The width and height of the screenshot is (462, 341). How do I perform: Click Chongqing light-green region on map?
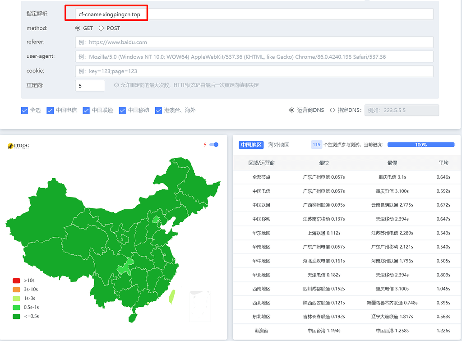point(125,267)
